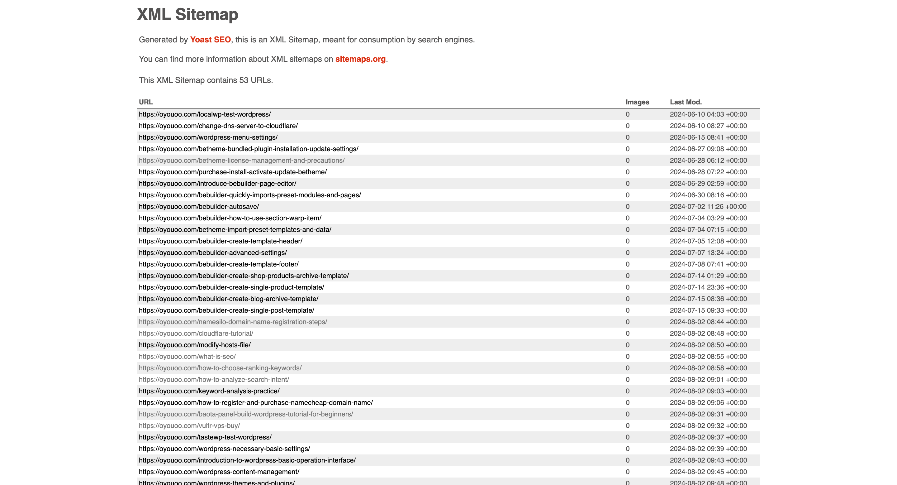This screenshot has width=897, height=485.
Task: Click the date 2024-08-02 08:44 +00:00
Action: (x=708, y=322)
